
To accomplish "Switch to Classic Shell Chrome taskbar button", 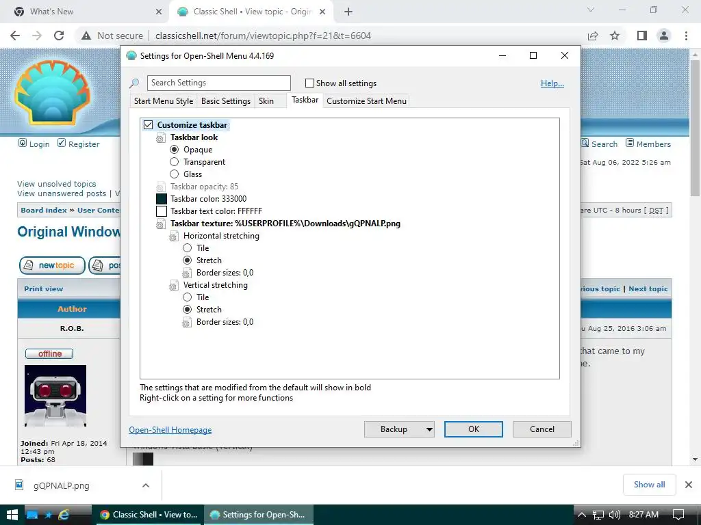I will [149, 515].
